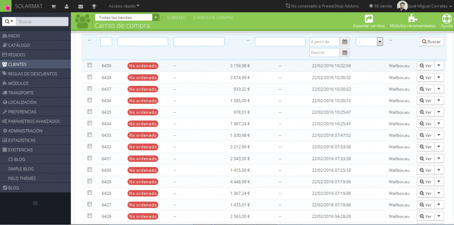Click the 'A partir de' date field

coord(324,42)
